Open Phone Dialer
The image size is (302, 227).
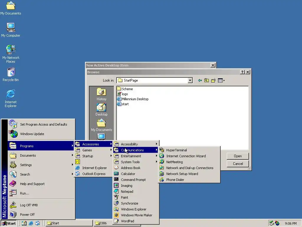tap(189, 180)
